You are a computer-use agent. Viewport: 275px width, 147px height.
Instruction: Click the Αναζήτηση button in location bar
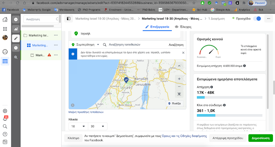[x=176, y=45]
